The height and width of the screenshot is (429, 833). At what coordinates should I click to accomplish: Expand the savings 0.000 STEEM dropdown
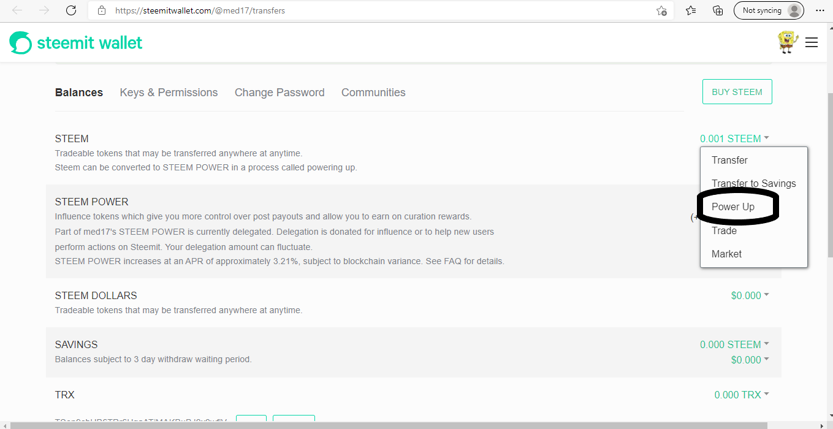734,344
